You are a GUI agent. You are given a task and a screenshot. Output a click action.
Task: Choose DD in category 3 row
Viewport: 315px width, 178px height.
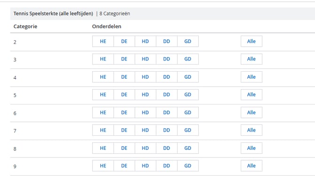166,59
